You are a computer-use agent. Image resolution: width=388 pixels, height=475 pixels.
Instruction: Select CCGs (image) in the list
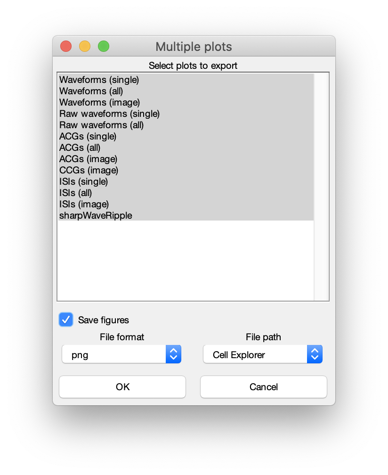(x=186, y=170)
